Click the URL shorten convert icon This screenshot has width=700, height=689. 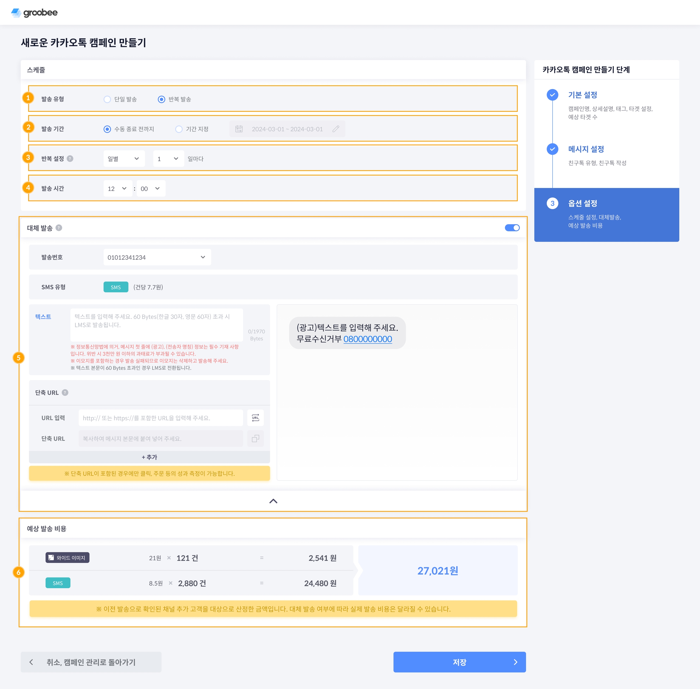[x=255, y=418]
